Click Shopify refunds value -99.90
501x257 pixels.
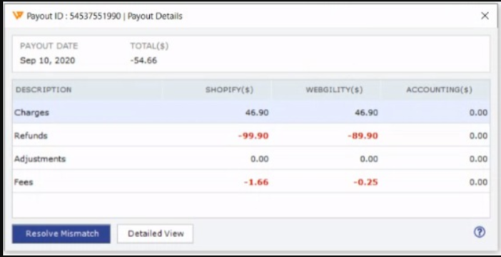(x=253, y=136)
